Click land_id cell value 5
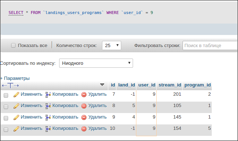The height and width of the screenshot is (141, 238). point(133,106)
